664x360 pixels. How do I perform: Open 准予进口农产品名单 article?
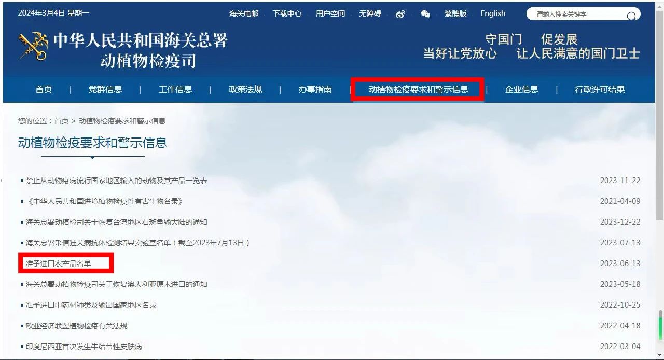[x=58, y=264]
